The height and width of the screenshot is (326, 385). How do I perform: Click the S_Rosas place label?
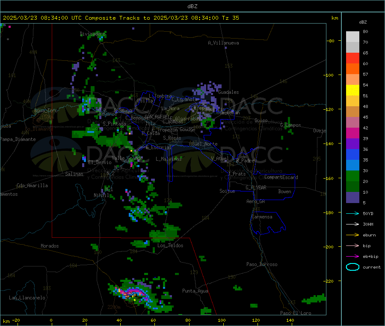(x=172, y=138)
